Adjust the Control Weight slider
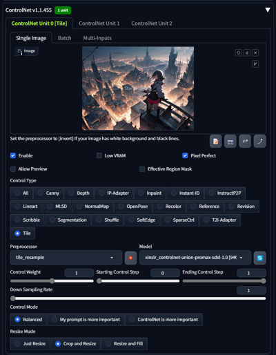This screenshot has height=355, width=276. [x=52, y=281]
